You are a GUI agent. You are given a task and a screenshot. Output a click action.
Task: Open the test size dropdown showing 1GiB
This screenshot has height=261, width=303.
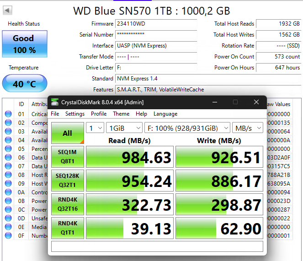click(124, 128)
